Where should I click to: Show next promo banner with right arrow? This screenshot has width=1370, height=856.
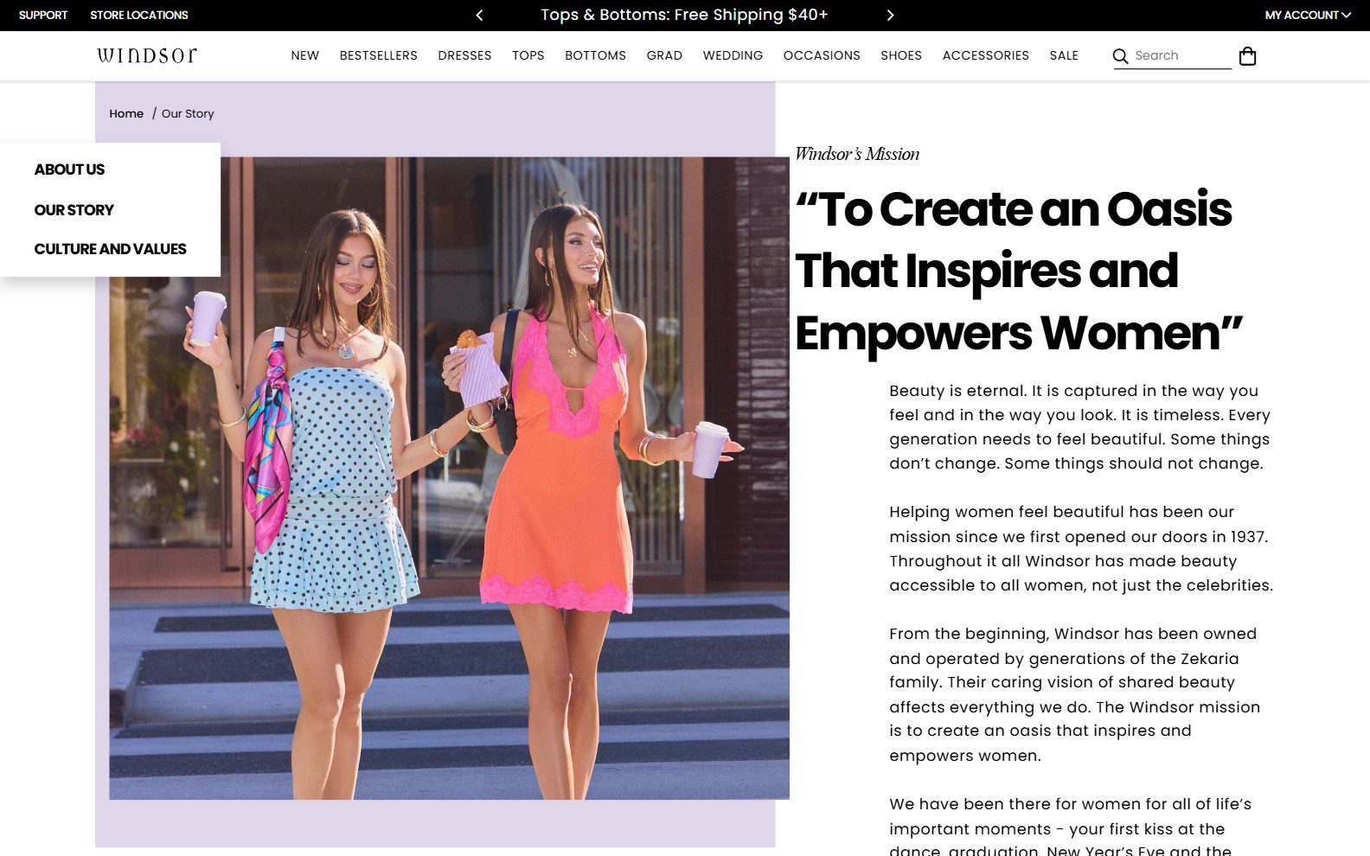[890, 15]
